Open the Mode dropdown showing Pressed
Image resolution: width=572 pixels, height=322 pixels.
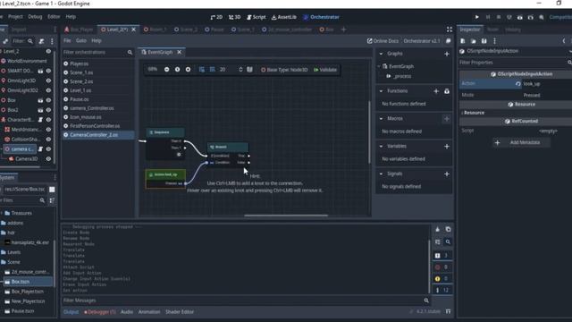[x=546, y=95]
